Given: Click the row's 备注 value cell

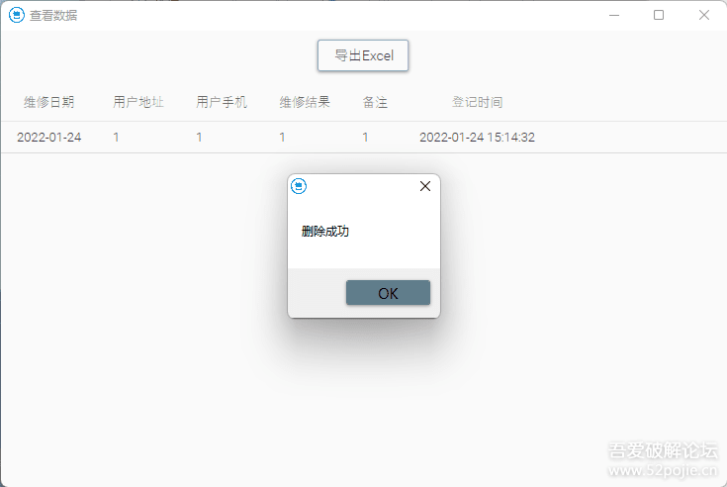Looking at the screenshot, I should (x=365, y=138).
